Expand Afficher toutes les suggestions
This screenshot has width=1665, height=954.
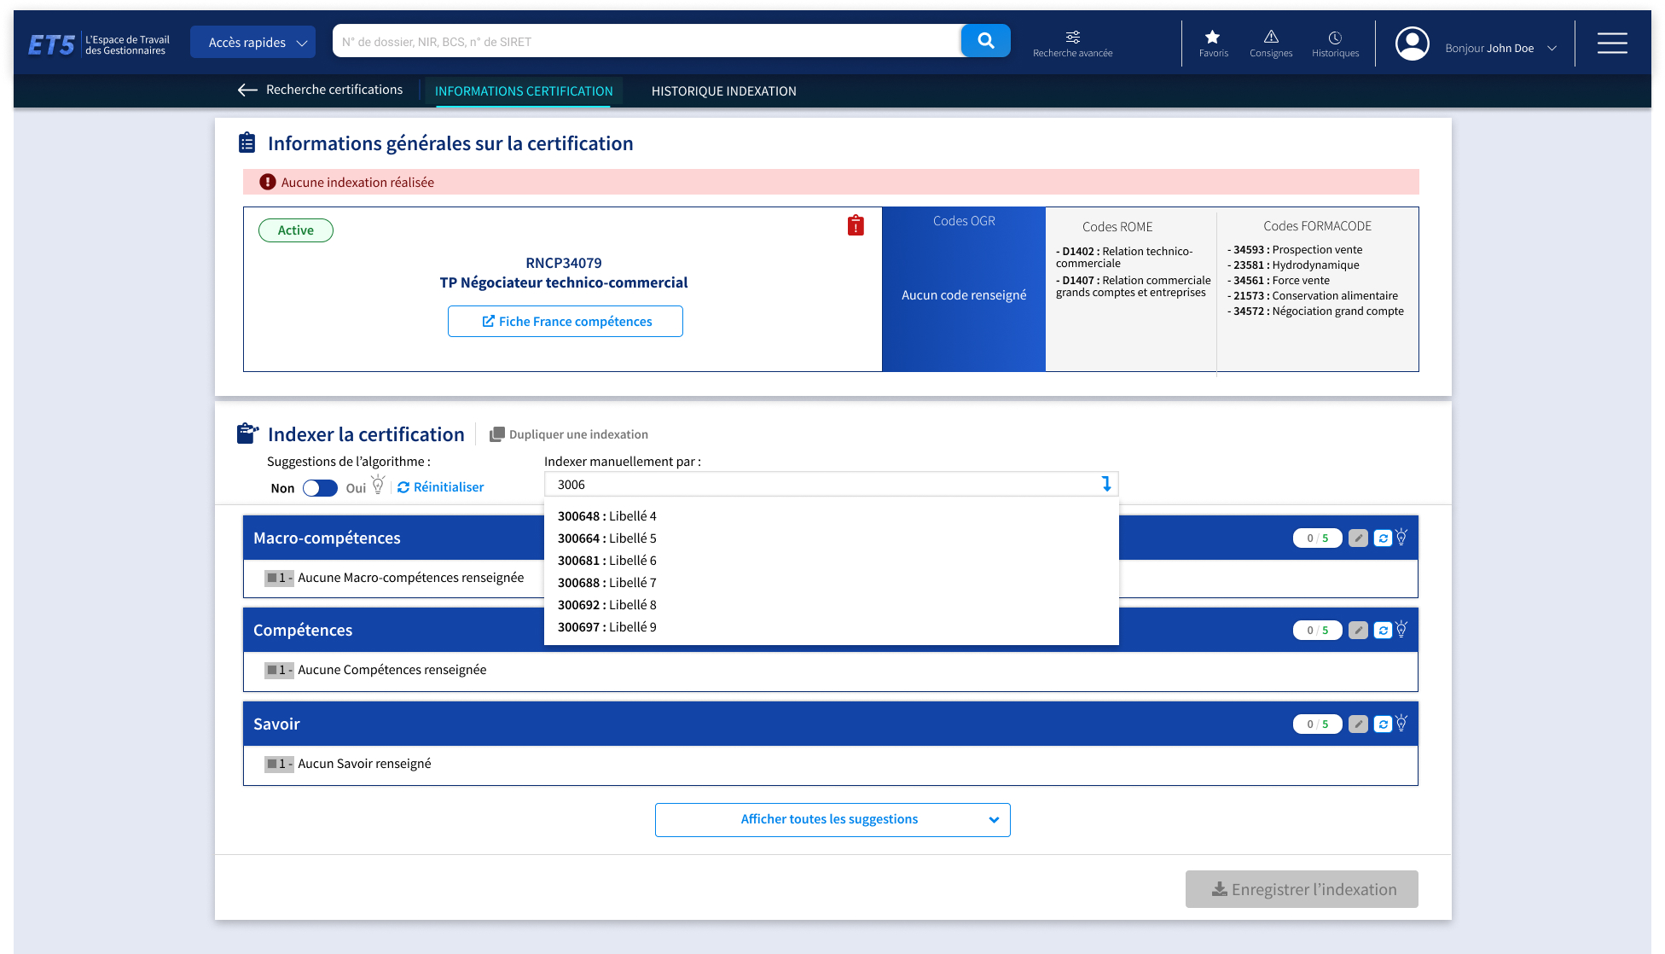click(x=832, y=819)
